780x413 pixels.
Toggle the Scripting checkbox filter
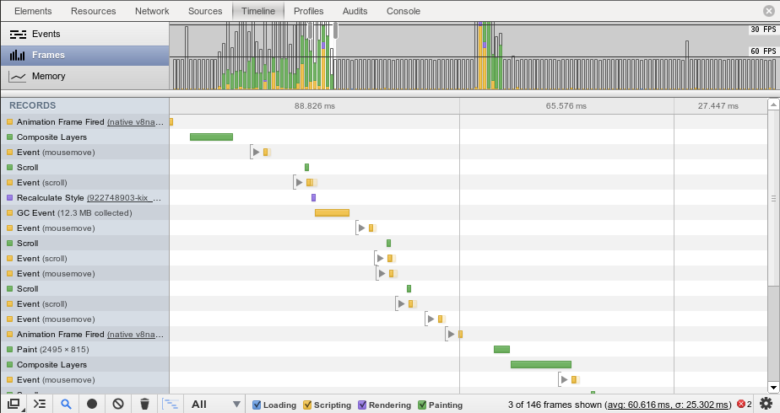tap(307, 405)
